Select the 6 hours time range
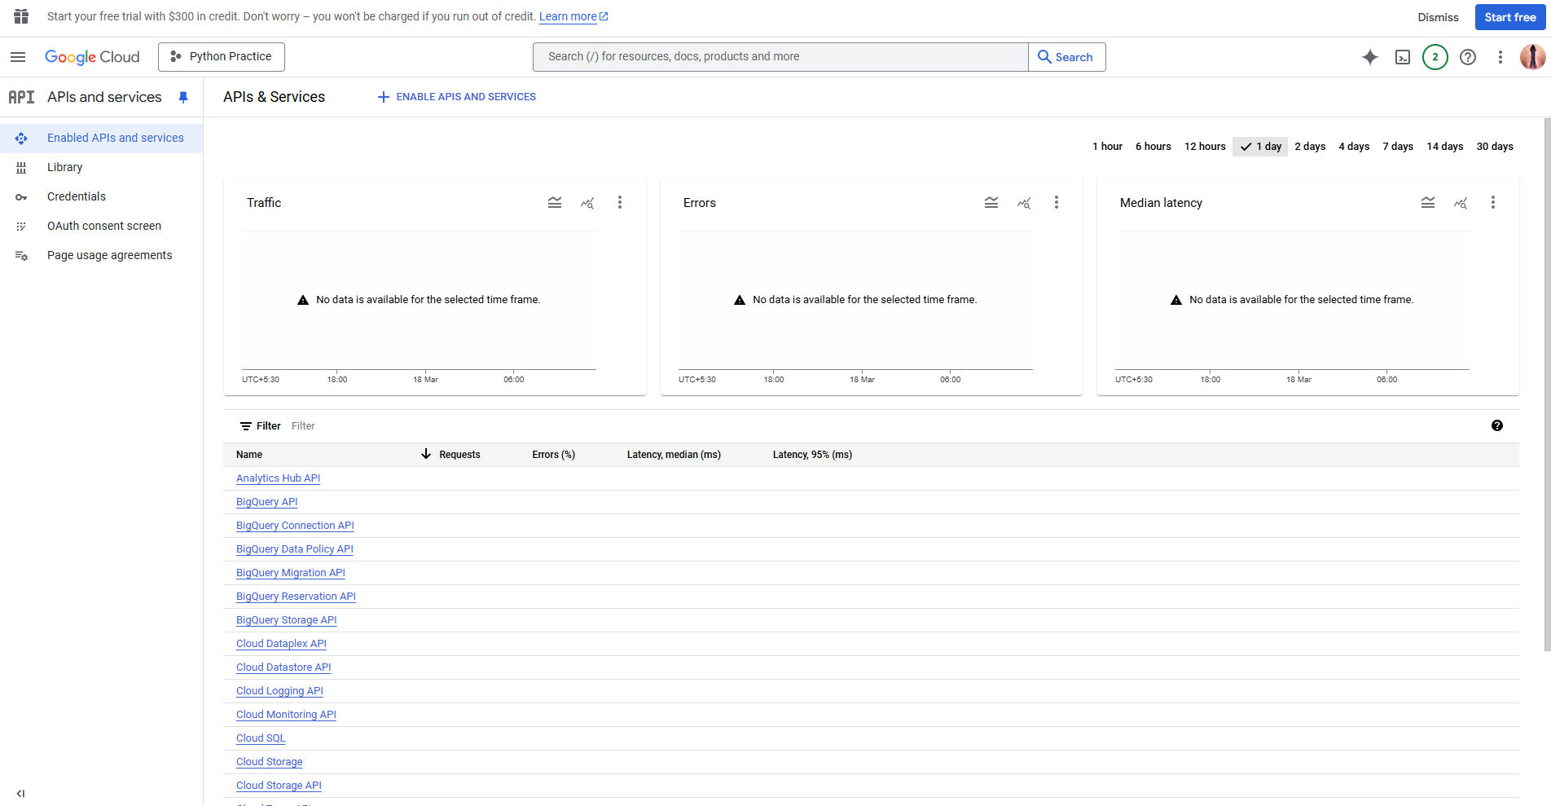The image size is (1551, 806). (1153, 147)
